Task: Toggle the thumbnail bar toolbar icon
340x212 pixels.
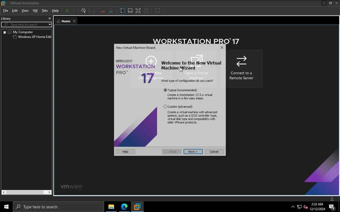Action: click(130, 11)
